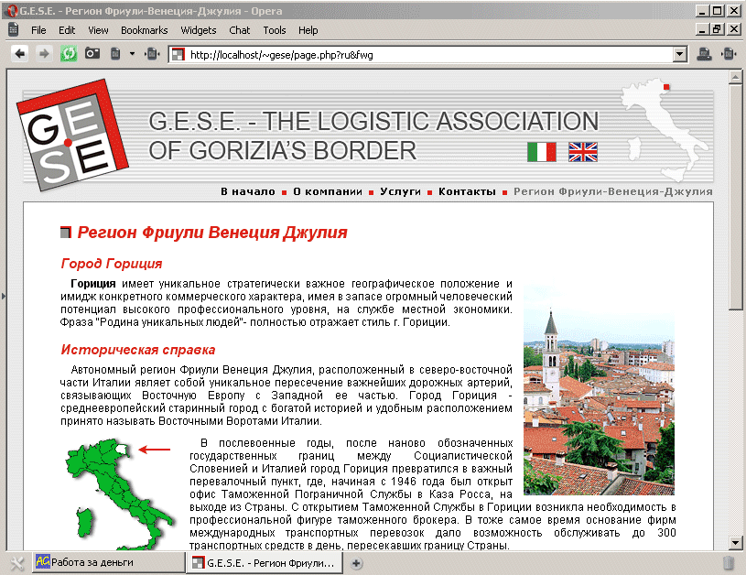Viewport: 746px width, 575px height.
Task: Go back using the back arrow
Action: point(19,54)
